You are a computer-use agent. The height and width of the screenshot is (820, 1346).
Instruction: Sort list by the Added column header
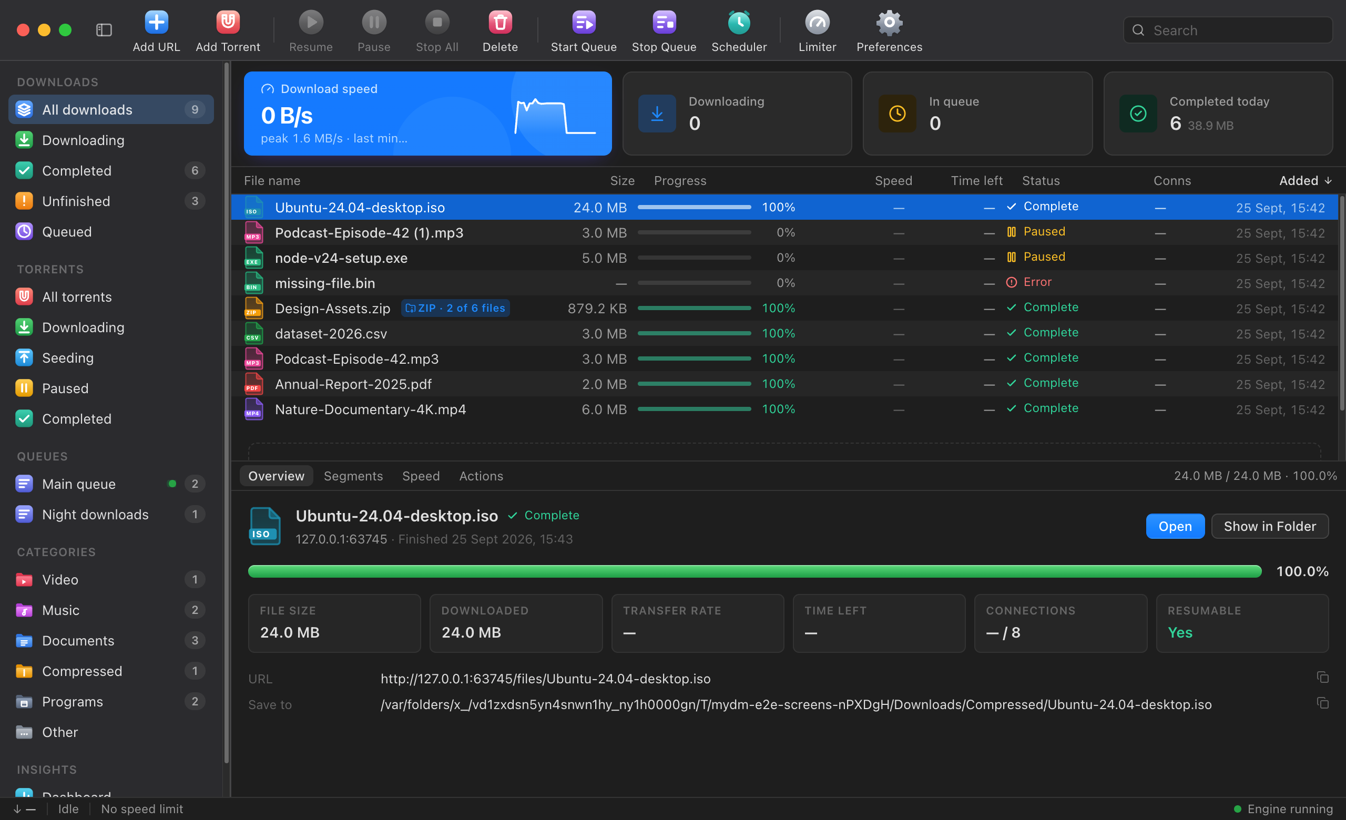click(1305, 181)
